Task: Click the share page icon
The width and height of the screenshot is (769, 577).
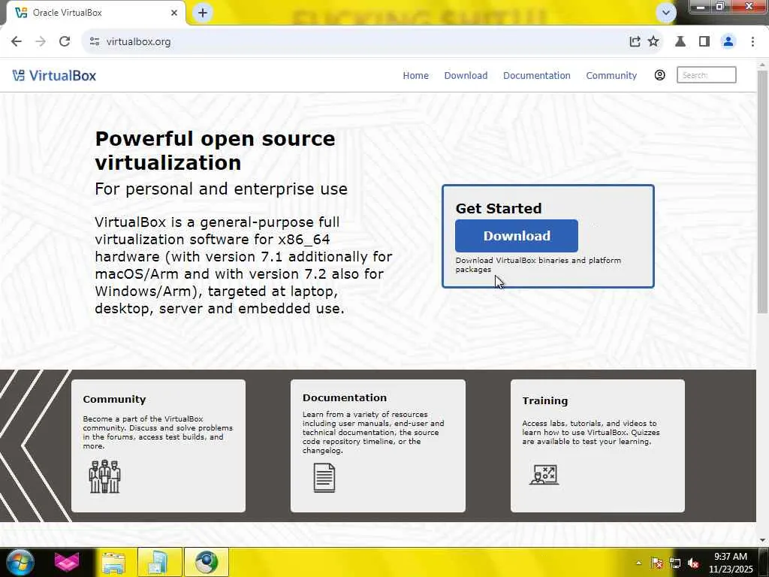Action: click(x=635, y=42)
